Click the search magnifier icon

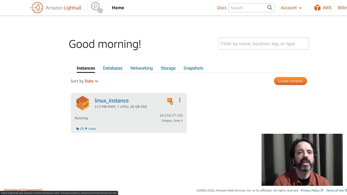click(269, 8)
